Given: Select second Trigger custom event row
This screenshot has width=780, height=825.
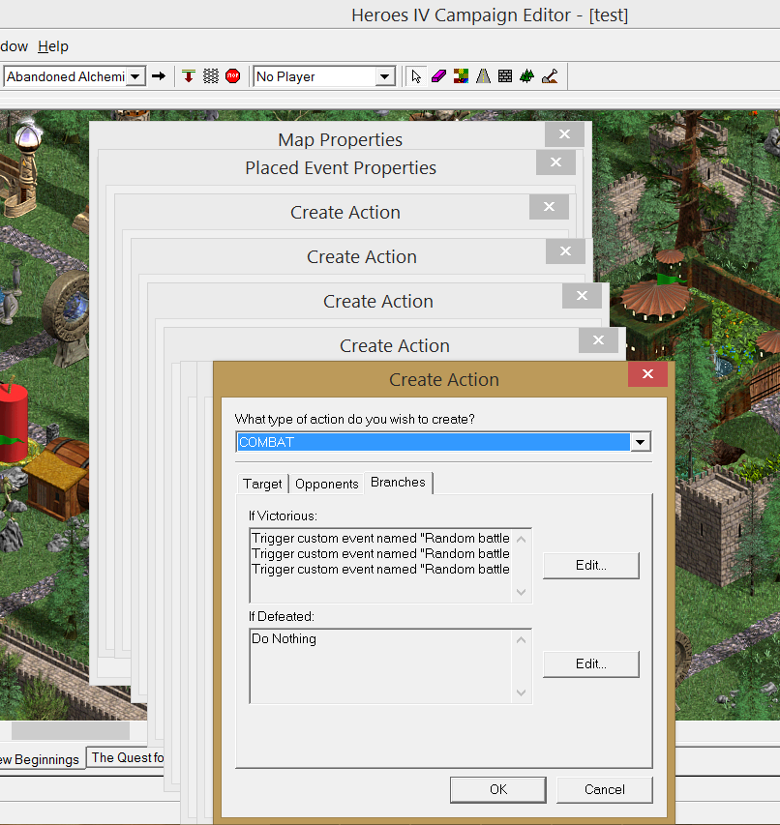Looking at the screenshot, I should (x=380, y=553).
